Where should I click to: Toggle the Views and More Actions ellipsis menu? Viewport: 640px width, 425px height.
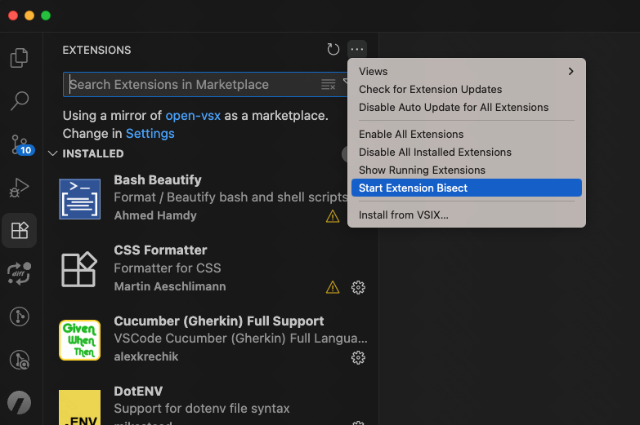pos(356,50)
